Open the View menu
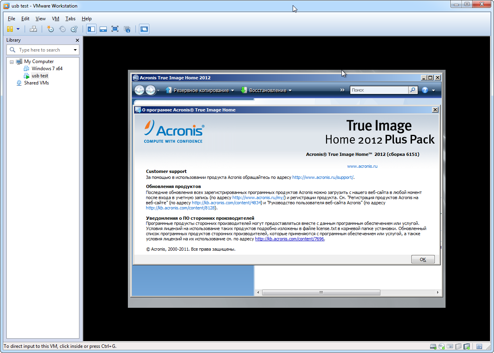Image resolution: width=494 pixels, height=353 pixels. click(41, 19)
